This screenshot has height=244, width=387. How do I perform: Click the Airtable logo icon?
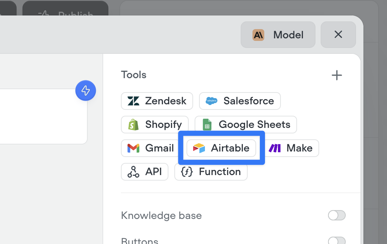[x=199, y=148]
